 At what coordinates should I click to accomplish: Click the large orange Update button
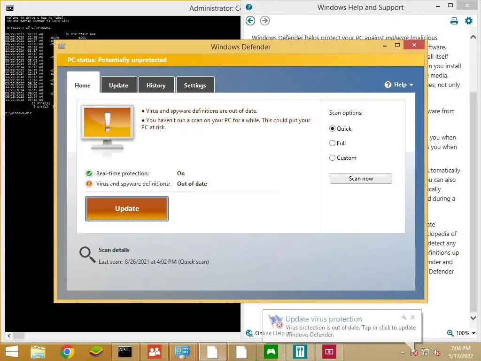click(127, 209)
